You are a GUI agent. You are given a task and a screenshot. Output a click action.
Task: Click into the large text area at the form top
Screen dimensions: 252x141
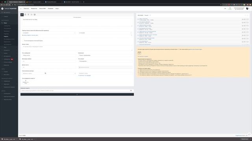tap(77, 22)
